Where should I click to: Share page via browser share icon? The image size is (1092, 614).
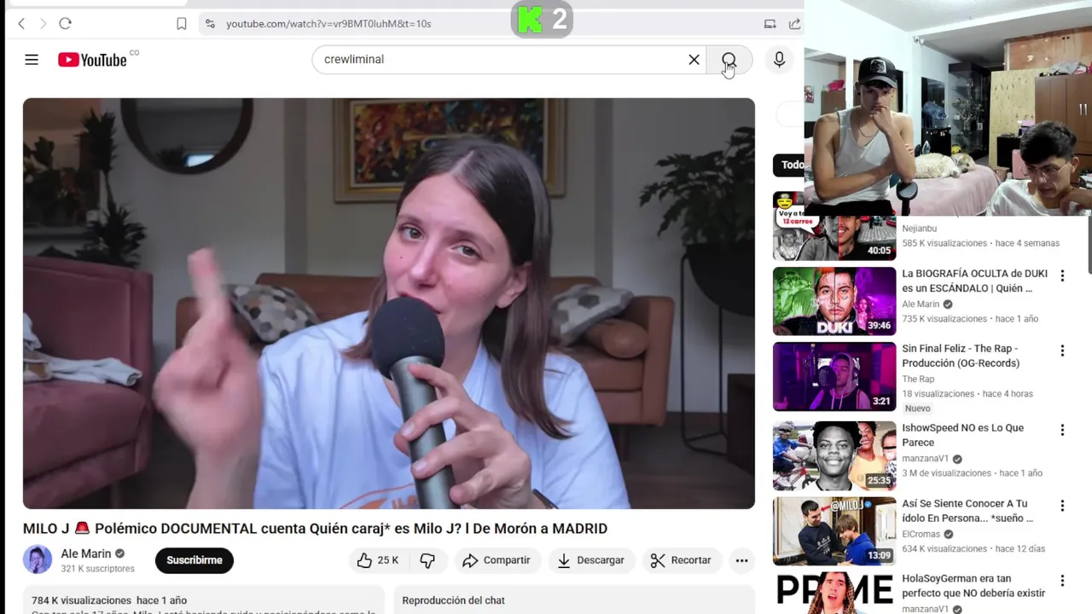(x=795, y=24)
